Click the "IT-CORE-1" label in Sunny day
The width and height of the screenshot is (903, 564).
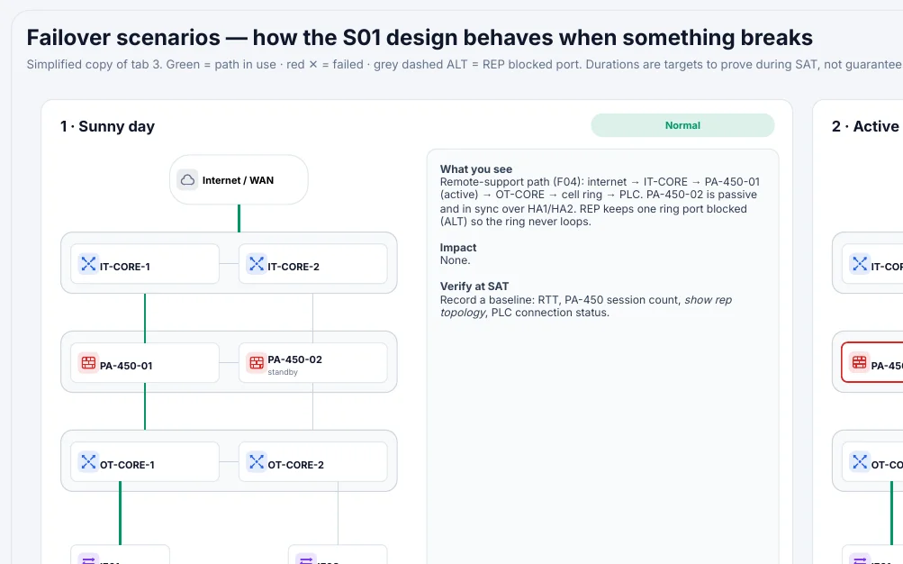click(125, 267)
